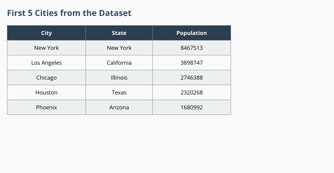The height and width of the screenshot is (173, 334).
Task: Click the State column header
Action: click(x=119, y=33)
